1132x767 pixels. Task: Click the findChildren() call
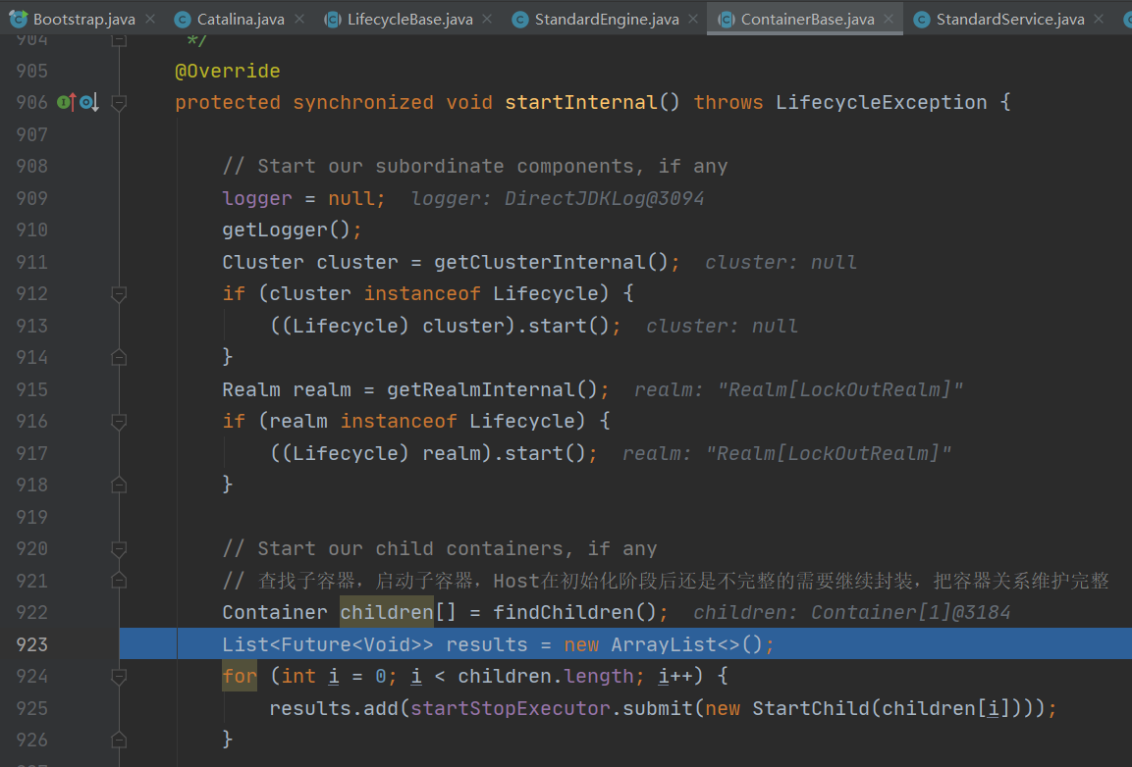pyautogui.click(x=574, y=613)
